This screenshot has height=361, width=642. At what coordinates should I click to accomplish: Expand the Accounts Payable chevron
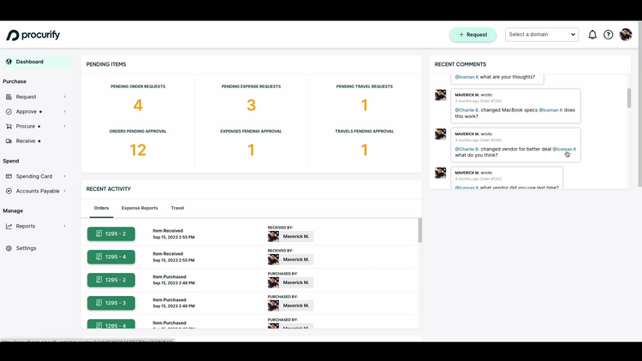pos(65,191)
